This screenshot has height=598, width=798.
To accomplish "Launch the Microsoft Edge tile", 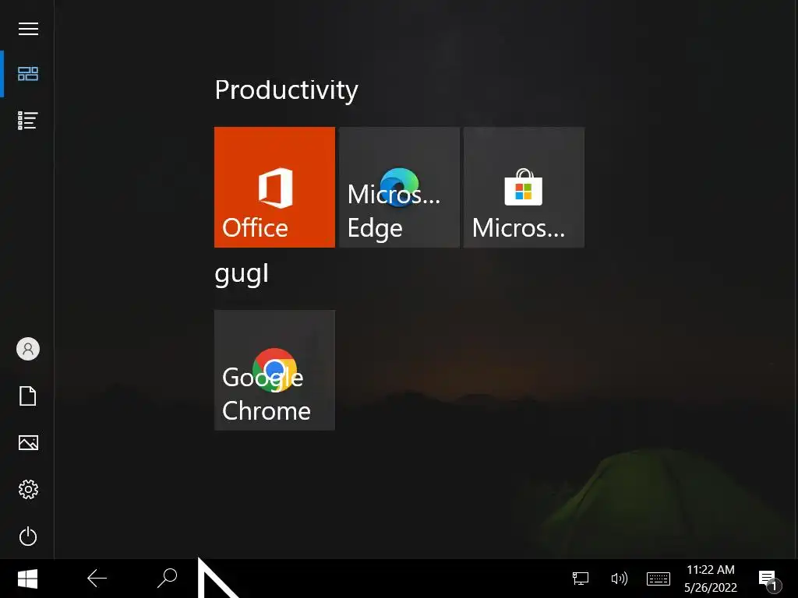I will [400, 187].
